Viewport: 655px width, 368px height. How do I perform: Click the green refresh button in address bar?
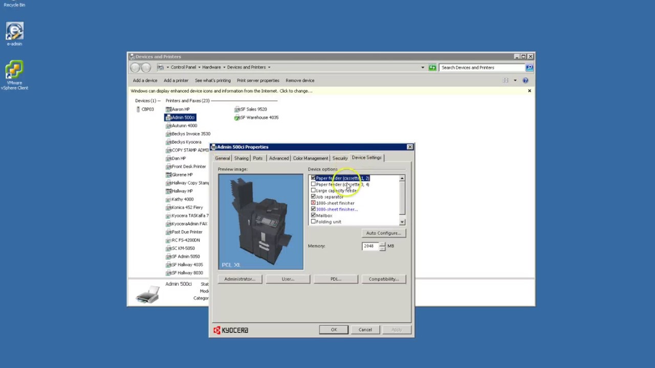click(x=432, y=67)
